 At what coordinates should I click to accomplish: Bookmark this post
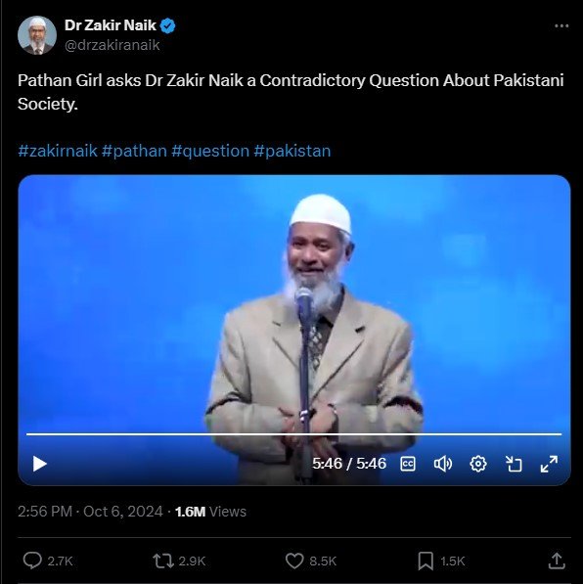(x=426, y=561)
